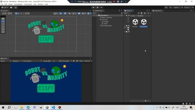195x110 pixels.
Task: Click Assets in the project breadcrumb
Action: (133, 16)
